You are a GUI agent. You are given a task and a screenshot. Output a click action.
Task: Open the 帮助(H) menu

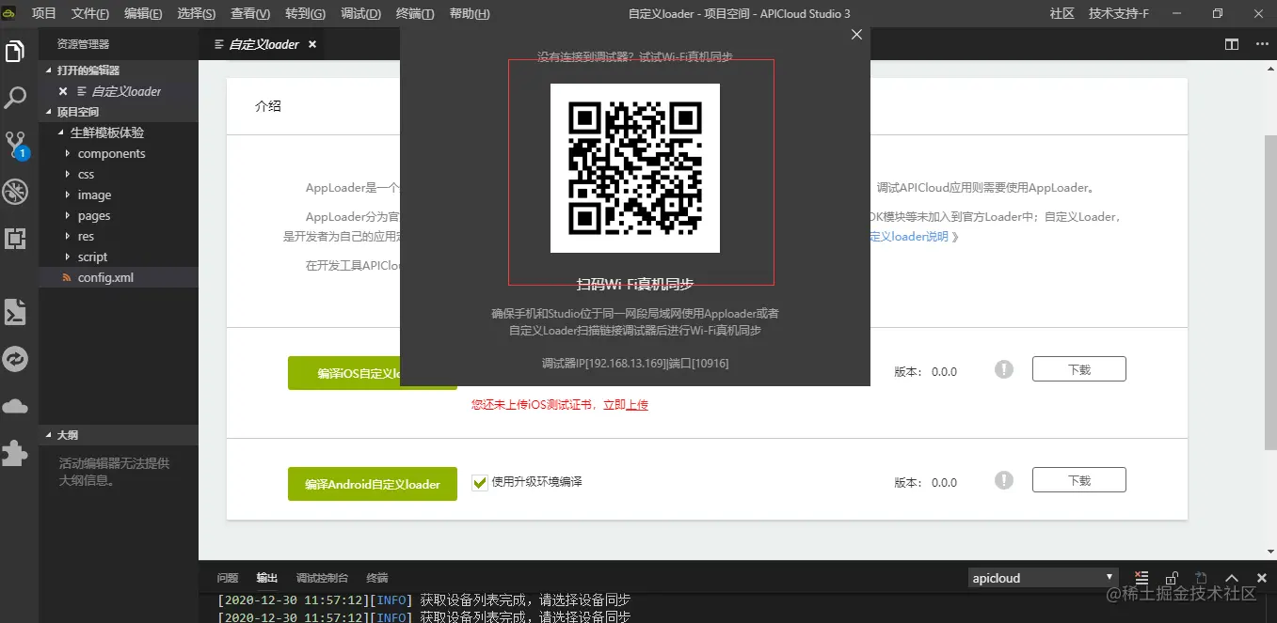coord(470,13)
